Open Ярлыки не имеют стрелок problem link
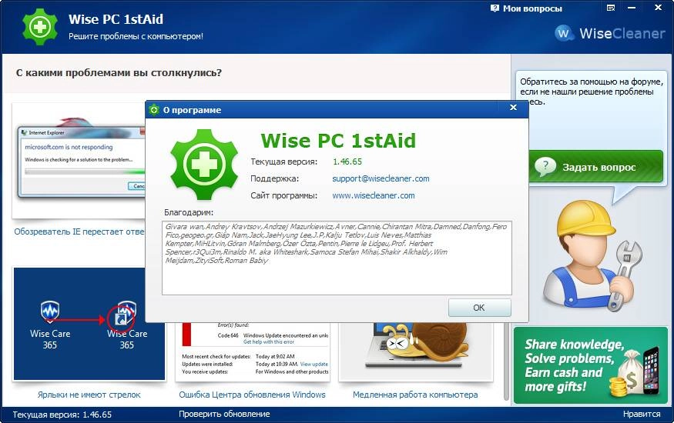This screenshot has width=674, height=423. pos(89,395)
